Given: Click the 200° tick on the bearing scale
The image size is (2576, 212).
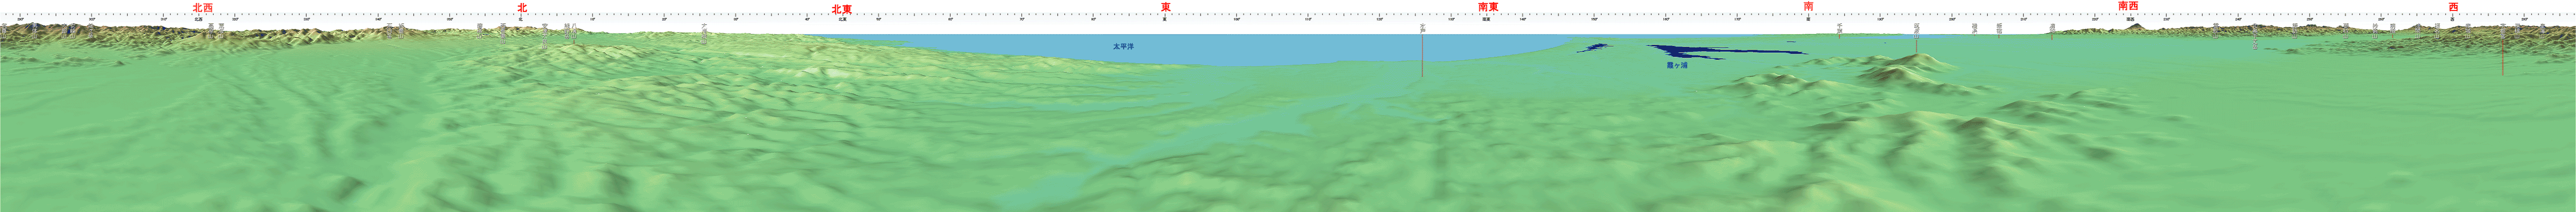Looking at the screenshot, I should pos(1952,18).
